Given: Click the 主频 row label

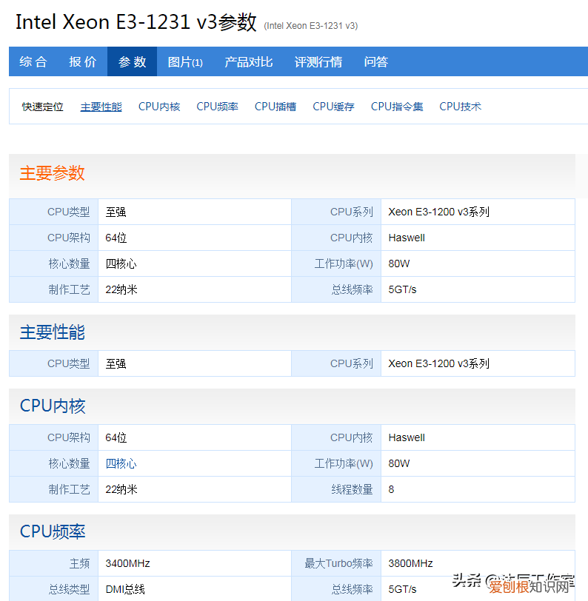Looking at the screenshot, I should [79, 563].
